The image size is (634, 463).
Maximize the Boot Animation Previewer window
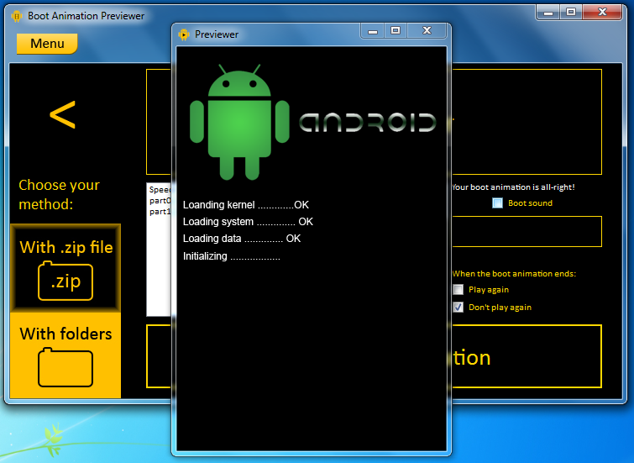click(x=571, y=12)
